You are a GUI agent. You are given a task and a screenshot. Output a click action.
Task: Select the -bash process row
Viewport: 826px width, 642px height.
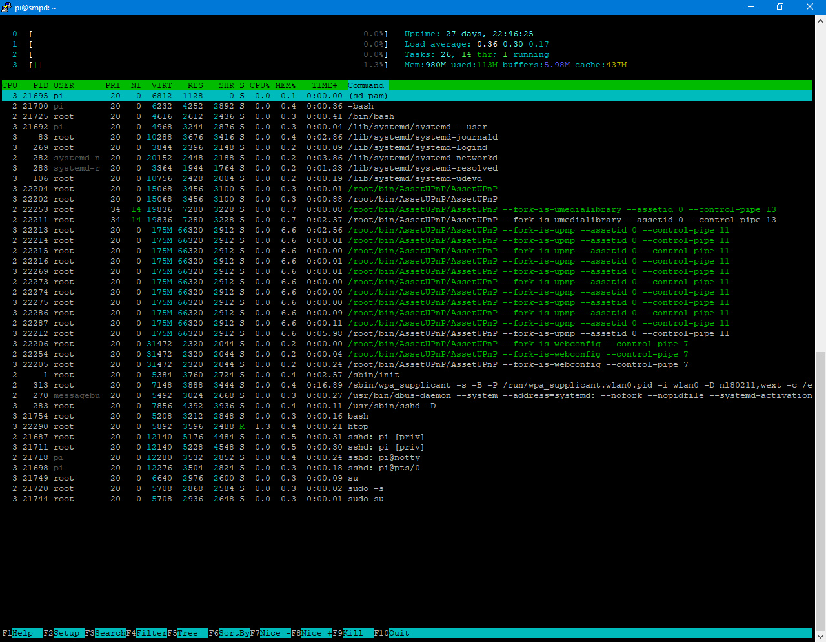407,106
